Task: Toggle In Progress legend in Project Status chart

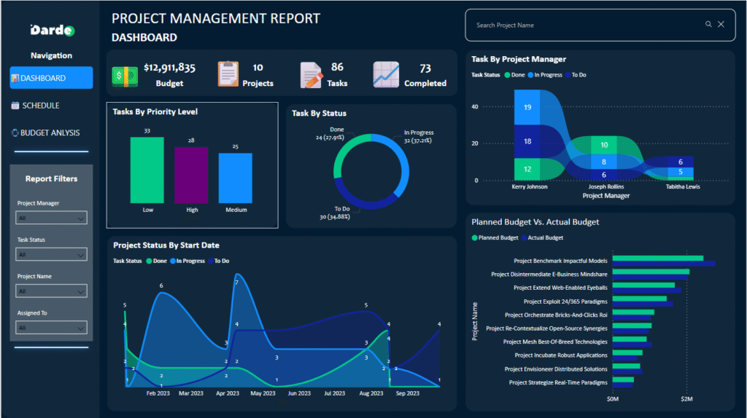Action: click(x=188, y=260)
